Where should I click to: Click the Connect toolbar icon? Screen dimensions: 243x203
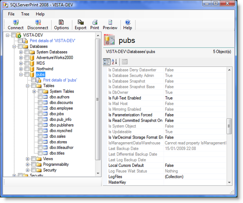point(16,22)
